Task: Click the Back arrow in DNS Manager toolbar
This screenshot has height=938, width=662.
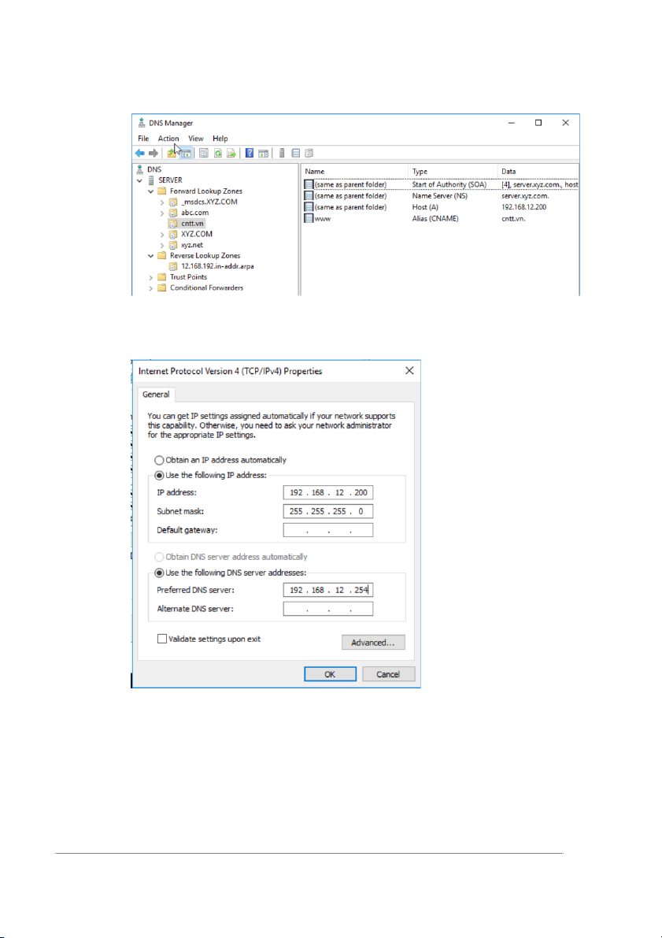Action: 139,153
